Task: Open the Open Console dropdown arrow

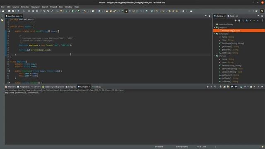Action: point(254,87)
